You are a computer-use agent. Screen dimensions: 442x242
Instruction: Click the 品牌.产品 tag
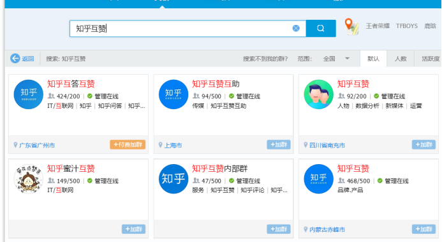pyautogui.click(x=350, y=190)
